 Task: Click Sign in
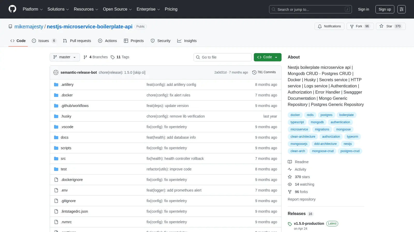(x=364, y=9)
